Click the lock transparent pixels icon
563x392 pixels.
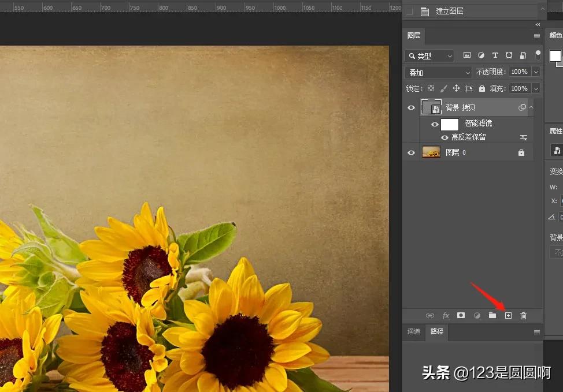pyautogui.click(x=429, y=88)
